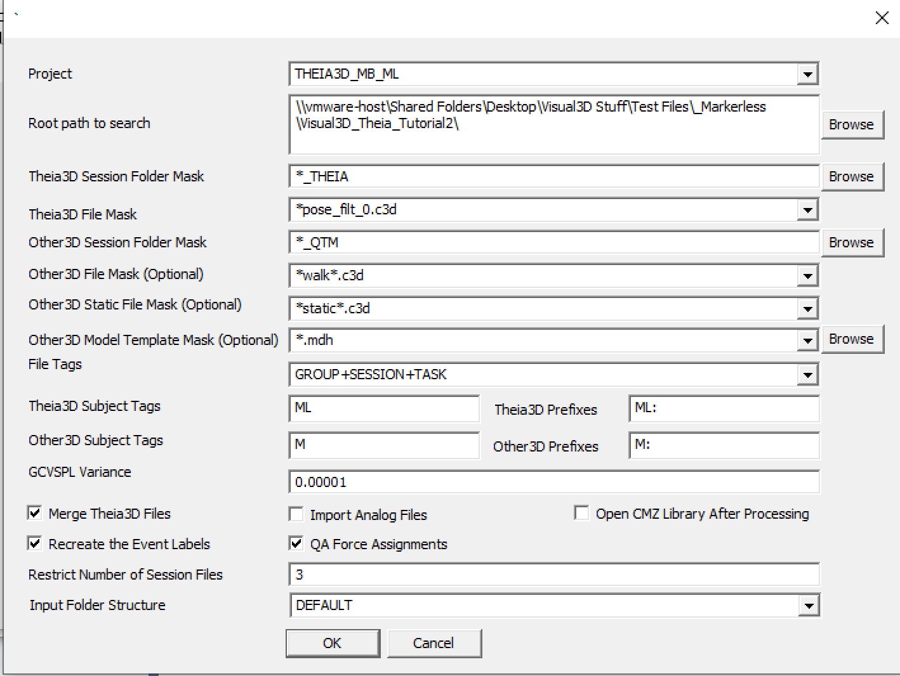
Task: Click Browse for Other3D Session Folder Mask
Action: (x=852, y=242)
